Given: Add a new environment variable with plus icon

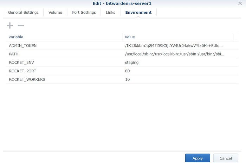Looking at the screenshot, I should (10, 25).
